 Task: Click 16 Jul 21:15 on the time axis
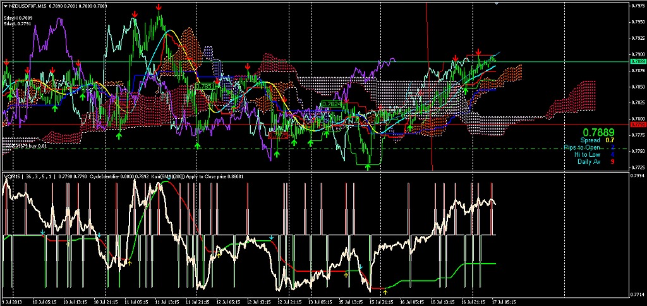pos(475,302)
